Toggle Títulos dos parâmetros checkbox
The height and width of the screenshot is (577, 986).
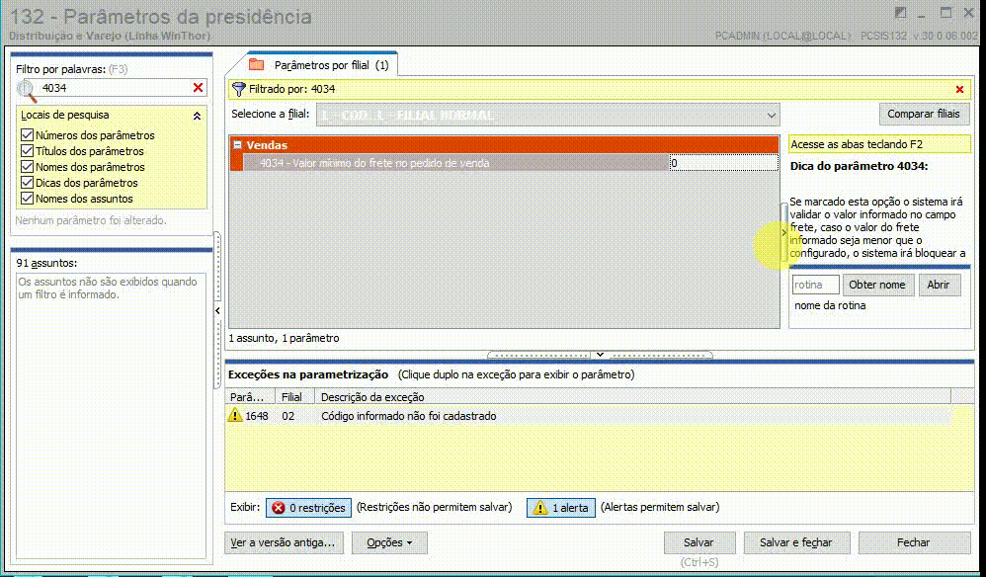[x=27, y=151]
